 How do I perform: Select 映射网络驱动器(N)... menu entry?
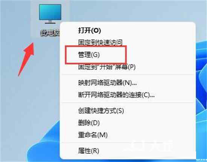[x=107, y=83]
